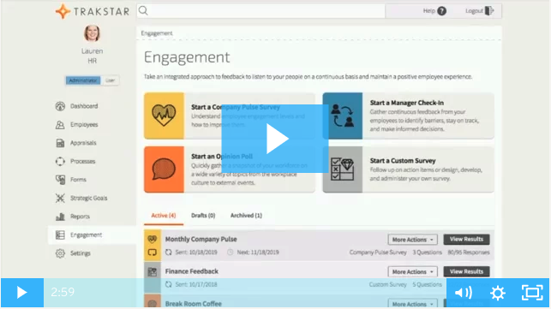The image size is (551, 309).
Task: Click the Start a Manager Check-In heading
Action: pyautogui.click(x=406, y=103)
